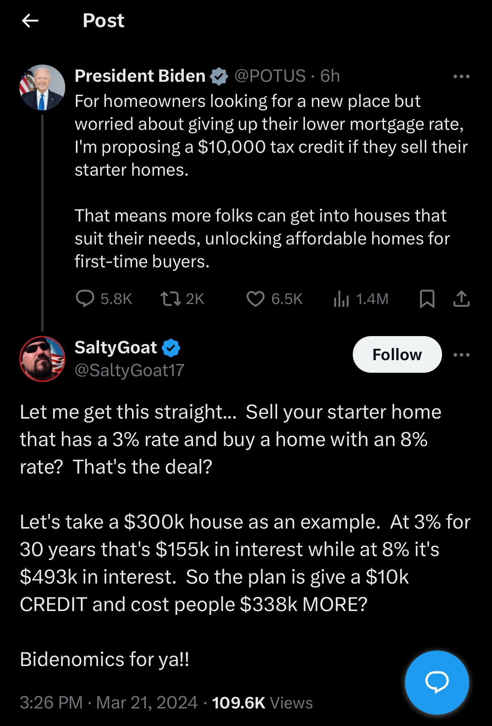Open more options for Biden's post
The image size is (492, 726).
click(x=461, y=77)
